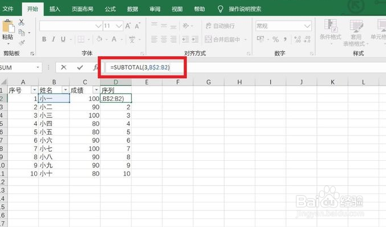386x227 pixels.
Task: Open the 文件 tab
Action: coord(8,9)
